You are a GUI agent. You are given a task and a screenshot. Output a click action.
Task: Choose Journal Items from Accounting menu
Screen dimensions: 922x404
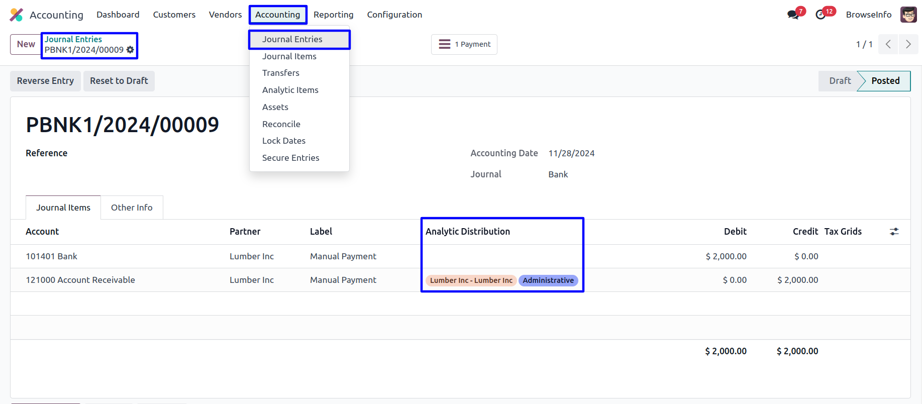tap(289, 56)
